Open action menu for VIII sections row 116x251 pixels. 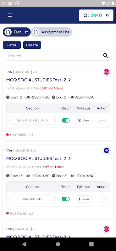click(x=102, y=120)
